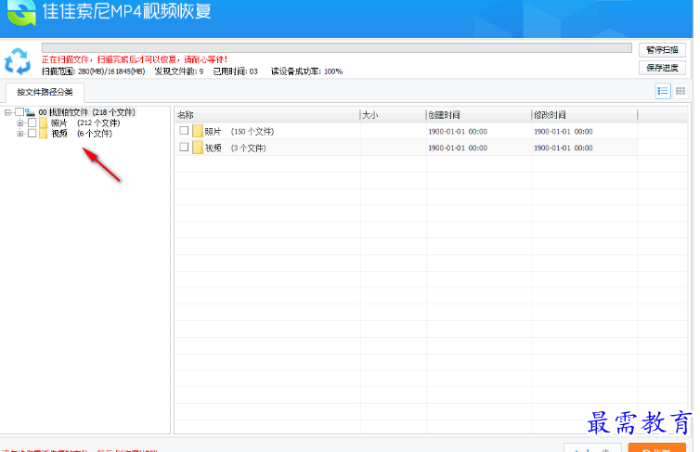Click the 读设备成功率: 100% text
Viewport: 700px width, 452px height.
306,71
